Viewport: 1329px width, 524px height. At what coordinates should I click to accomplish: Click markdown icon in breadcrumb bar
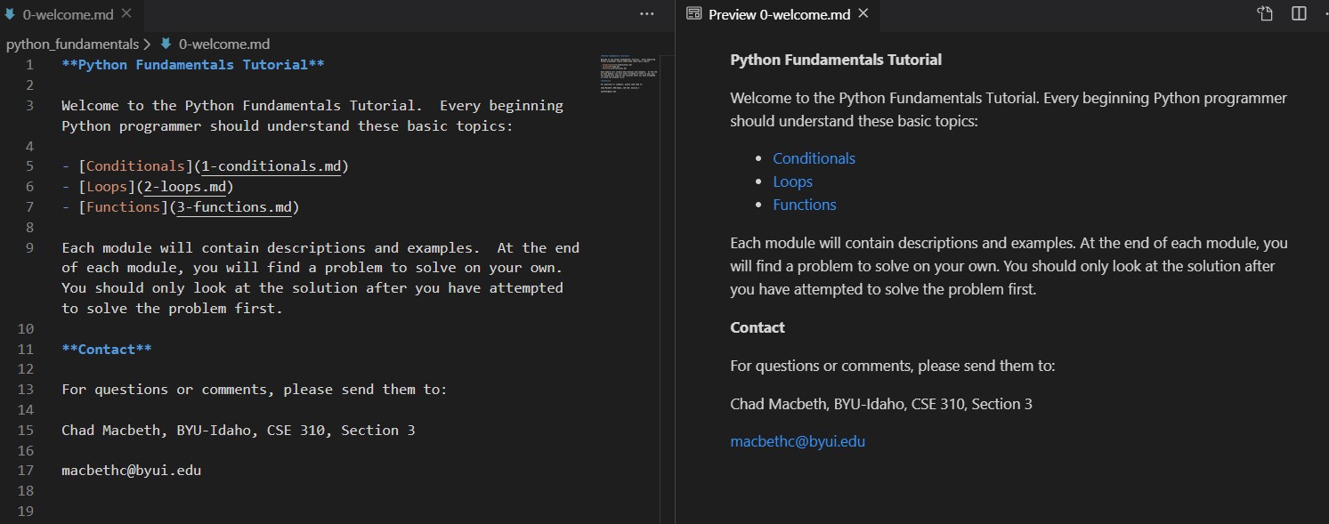pos(166,44)
